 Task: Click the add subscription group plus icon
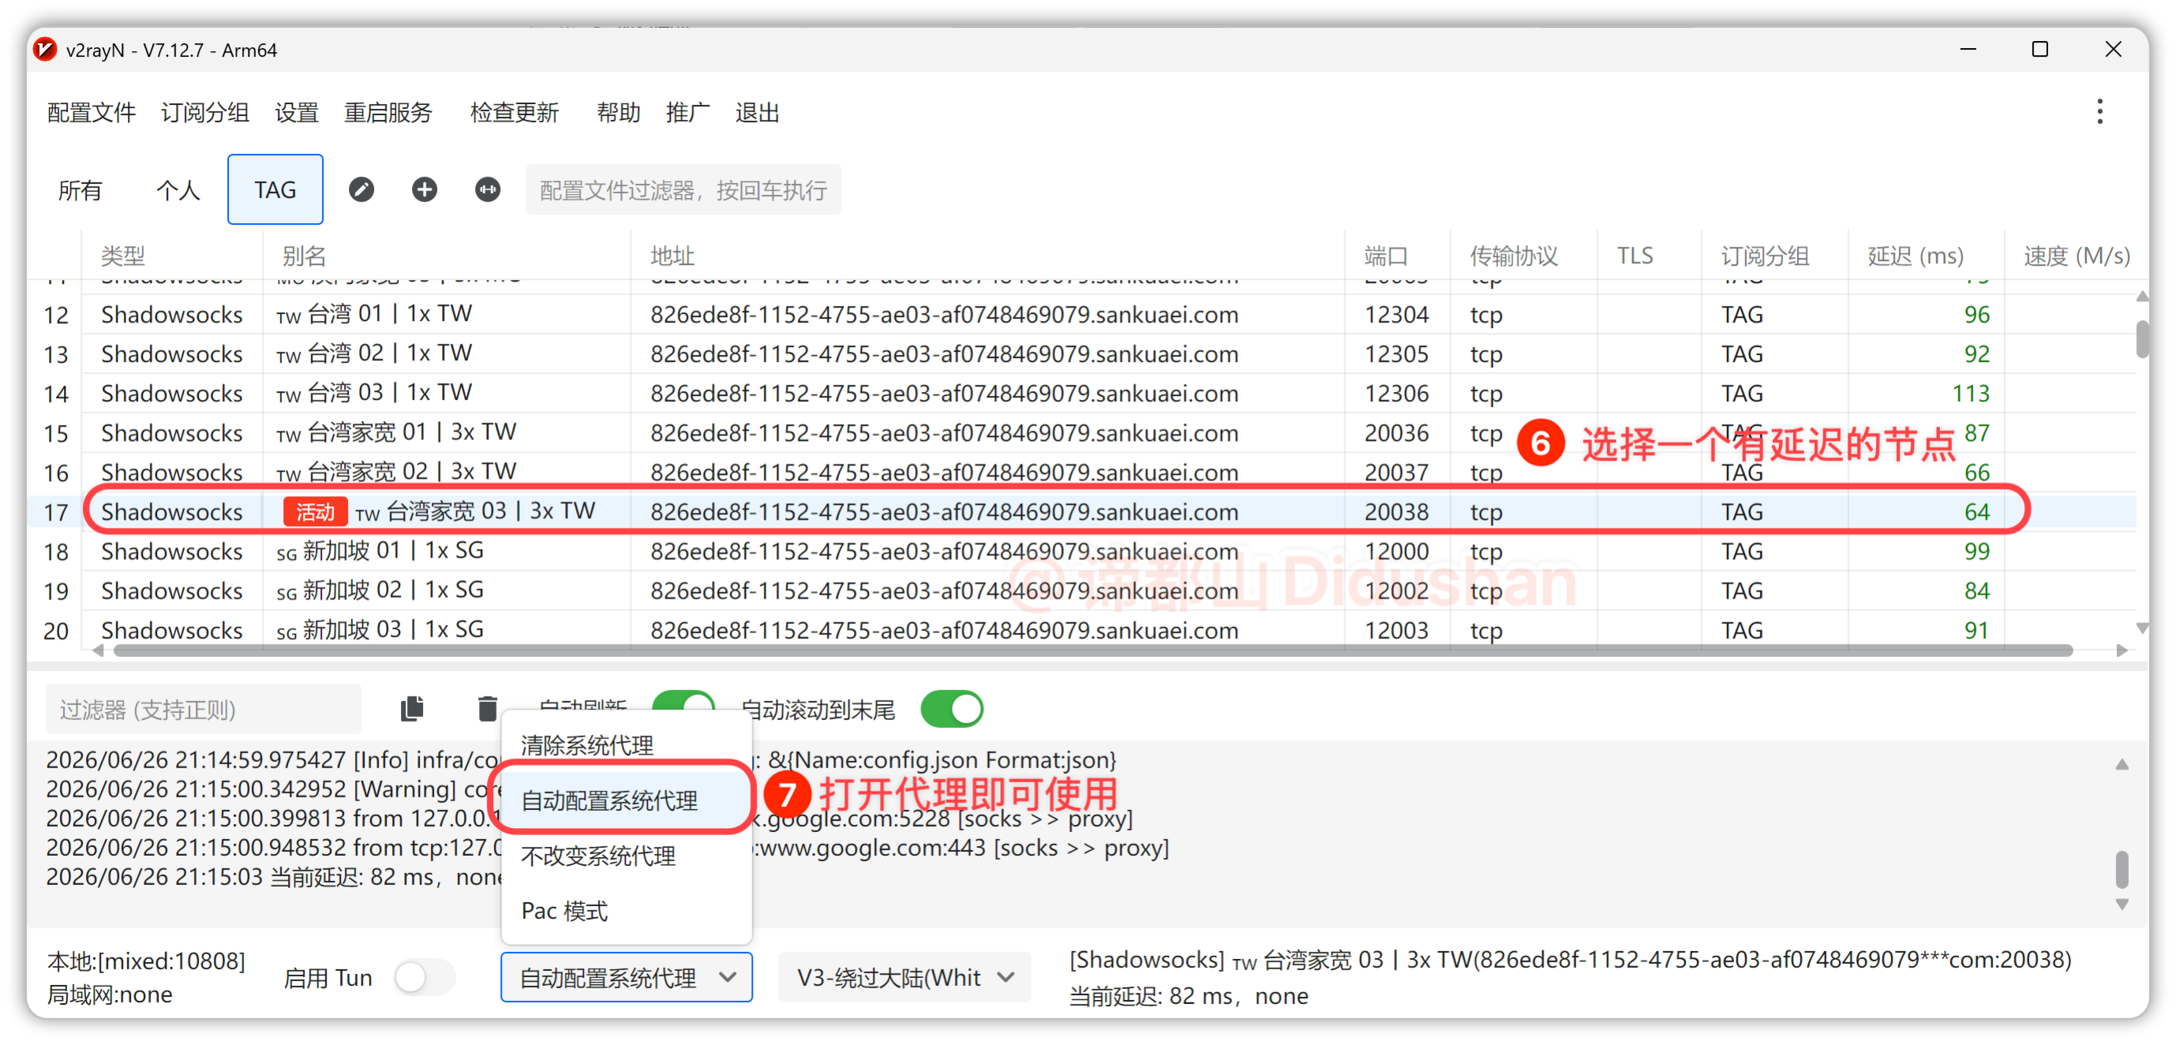click(x=425, y=190)
